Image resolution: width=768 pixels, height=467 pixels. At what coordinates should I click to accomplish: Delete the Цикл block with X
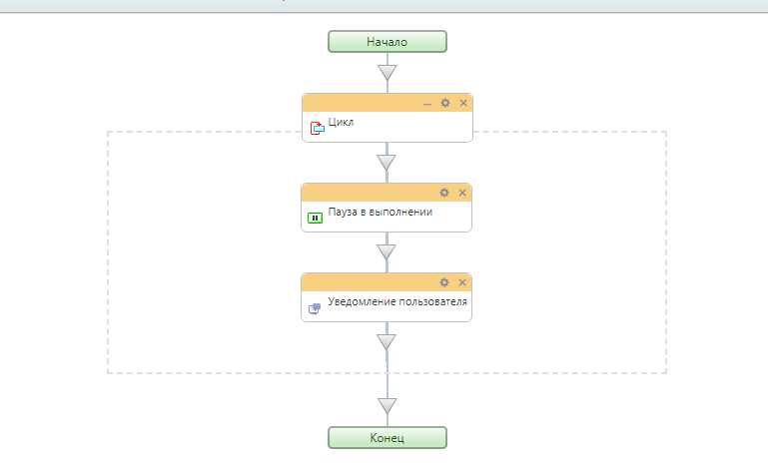click(462, 103)
